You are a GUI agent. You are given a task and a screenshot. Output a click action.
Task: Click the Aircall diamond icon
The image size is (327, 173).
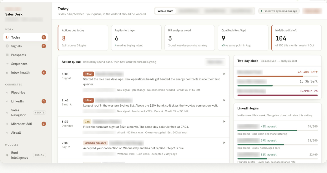(7, 133)
